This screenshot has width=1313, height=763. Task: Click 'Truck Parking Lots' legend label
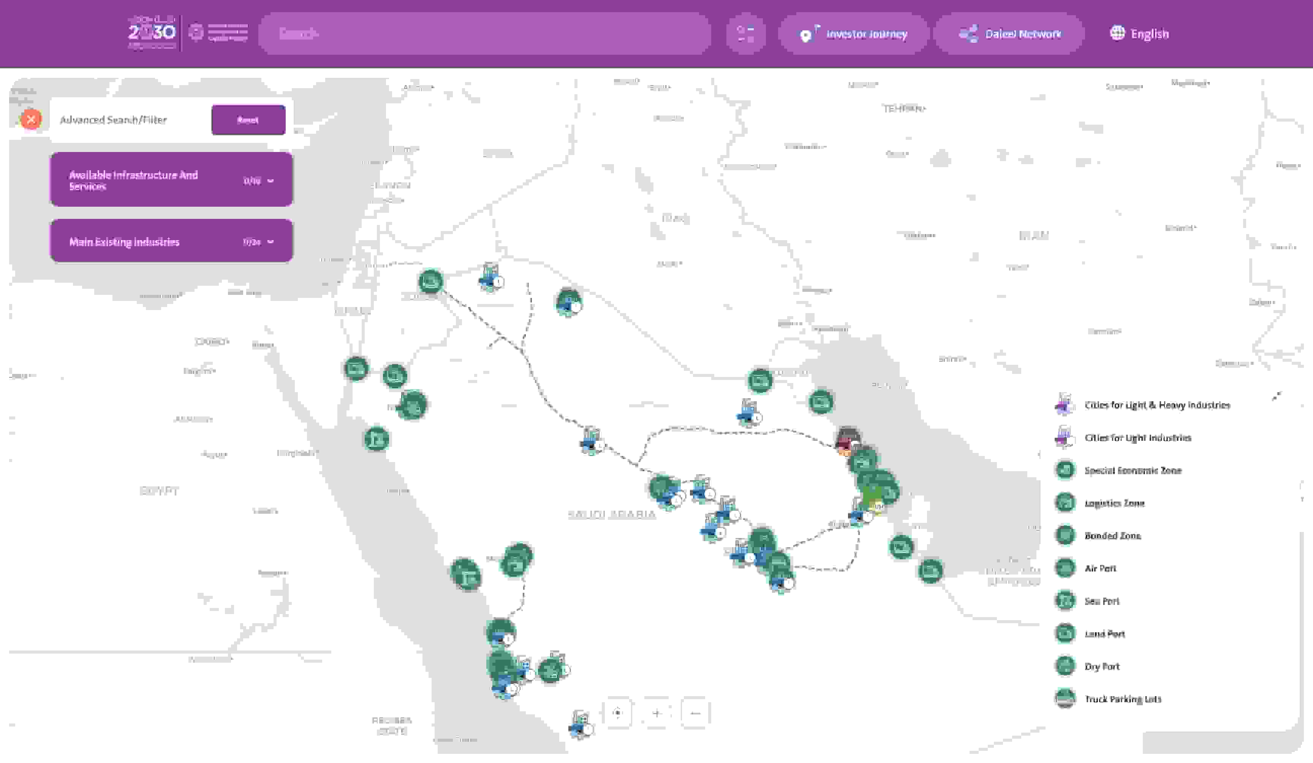[1123, 699]
